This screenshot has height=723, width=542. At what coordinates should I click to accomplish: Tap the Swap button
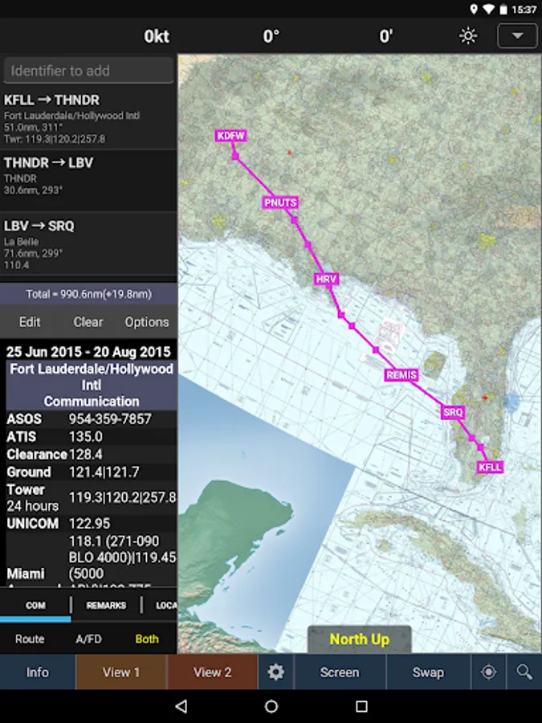(x=428, y=672)
